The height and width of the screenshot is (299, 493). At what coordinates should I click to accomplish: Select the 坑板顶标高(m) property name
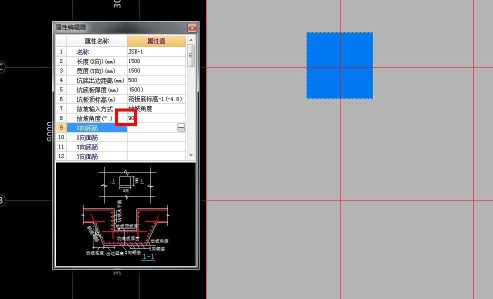tap(97, 99)
